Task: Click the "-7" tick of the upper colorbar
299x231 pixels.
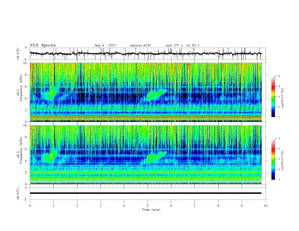Action: click(x=278, y=117)
